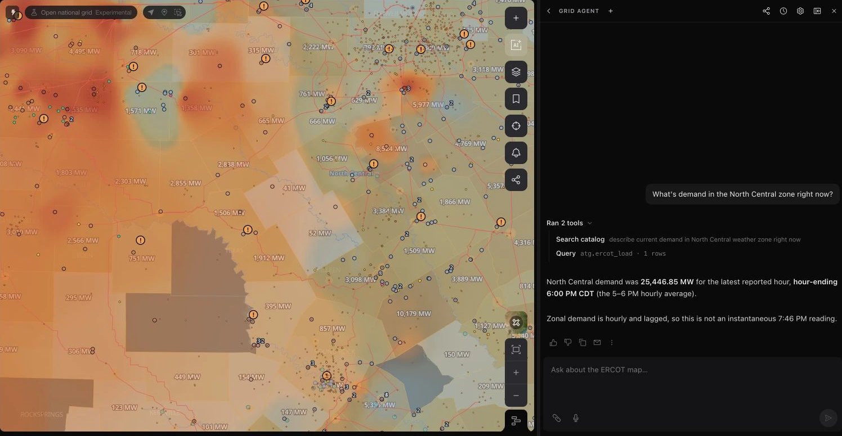The width and height of the screenshot is (842, 436).
Task: Attach a file with the paperclip
Action: [x=556, y=418]
